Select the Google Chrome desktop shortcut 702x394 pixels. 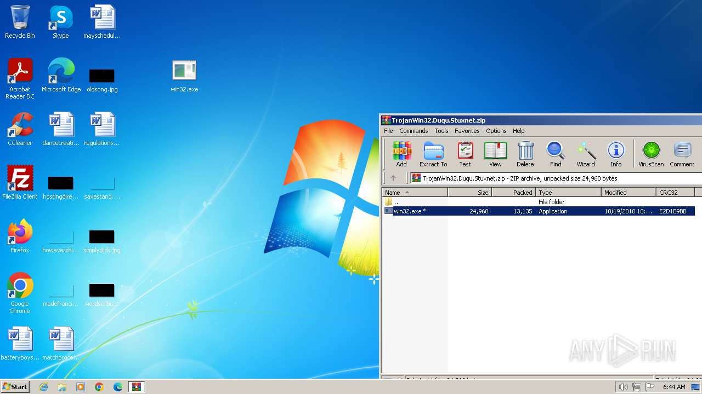20,293
